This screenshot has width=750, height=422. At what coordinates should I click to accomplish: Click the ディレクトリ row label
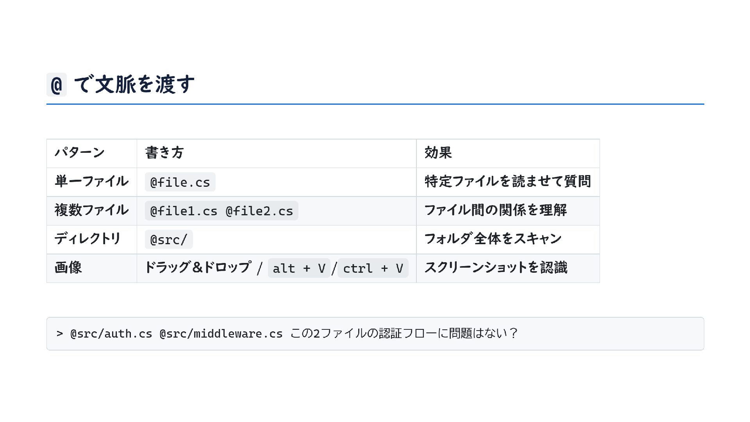pos(87,239)
